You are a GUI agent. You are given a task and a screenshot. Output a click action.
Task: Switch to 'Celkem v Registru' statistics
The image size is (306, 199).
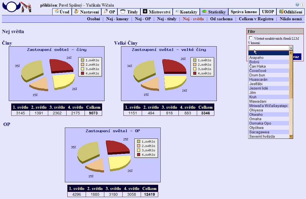pos(256,19)
